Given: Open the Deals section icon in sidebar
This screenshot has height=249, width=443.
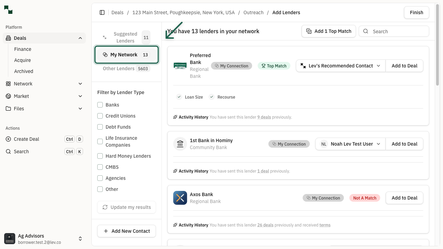Looking at the screenshot, I should tap(8, 38).
